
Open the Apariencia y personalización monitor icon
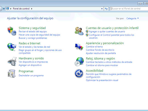click(x=79, y=47)
